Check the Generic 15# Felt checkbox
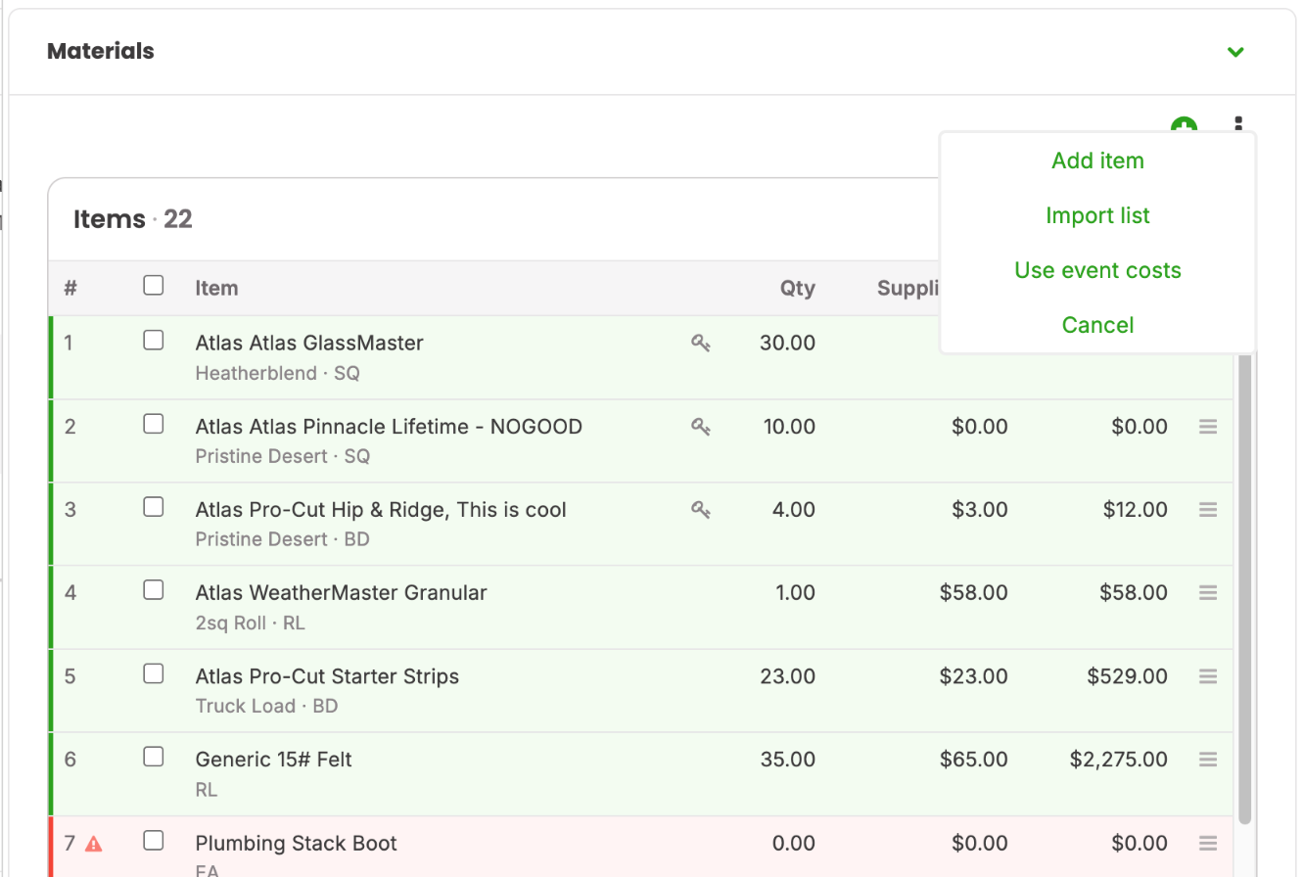The image size is (1303, 877). [x=153, y=756]
